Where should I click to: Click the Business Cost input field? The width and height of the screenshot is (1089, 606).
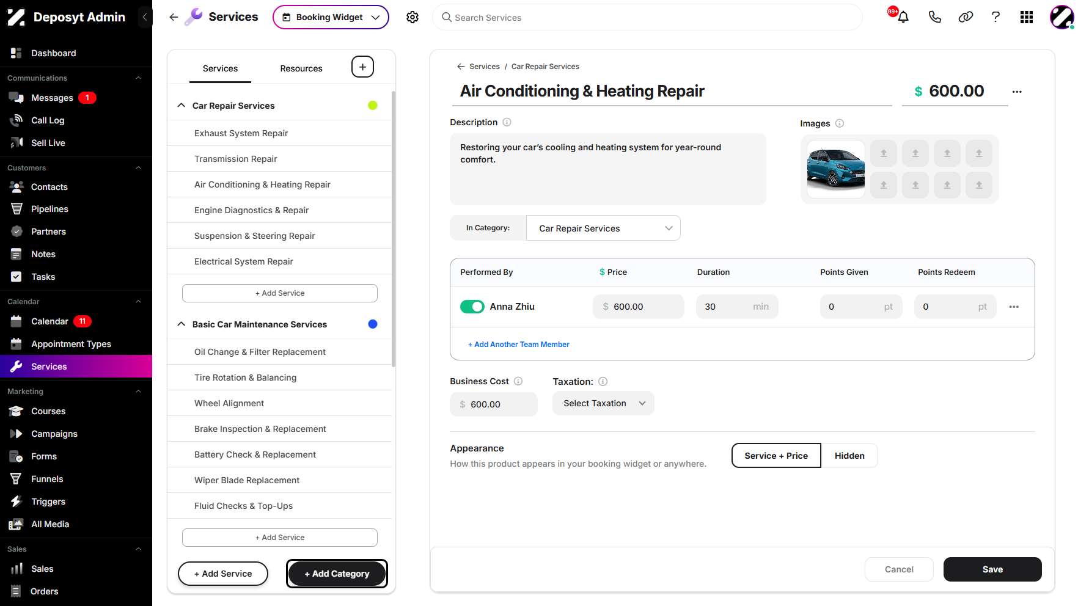pos(494,404)
